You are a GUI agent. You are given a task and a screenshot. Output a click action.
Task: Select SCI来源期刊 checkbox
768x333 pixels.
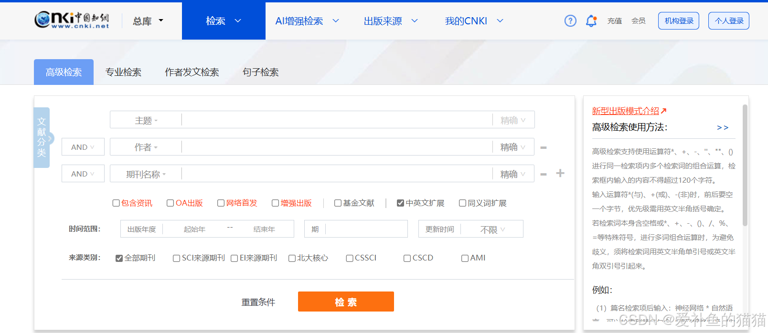pos(176,258)
